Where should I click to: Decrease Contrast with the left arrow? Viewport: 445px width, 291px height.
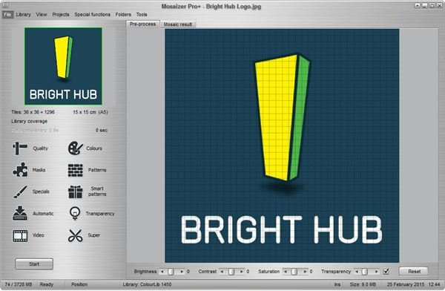(222, 272)
